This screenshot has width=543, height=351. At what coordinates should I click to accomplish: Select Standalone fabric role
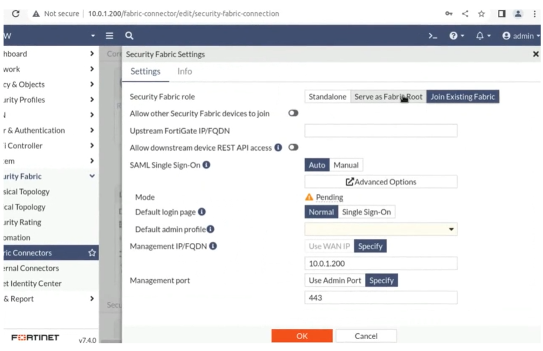[x=327, y=97]
